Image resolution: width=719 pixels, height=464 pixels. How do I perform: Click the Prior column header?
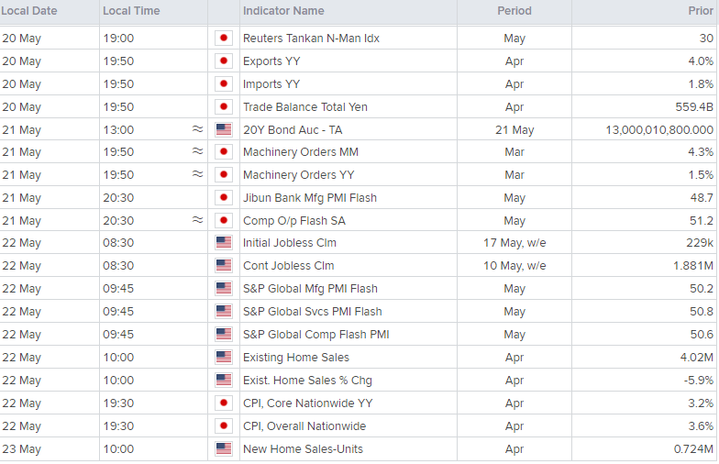click(x=701, y=11)
